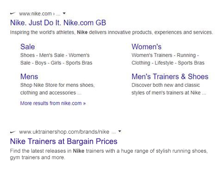Click the swoosh favicon beside uktrainershop.com URL

coord(13,132)
